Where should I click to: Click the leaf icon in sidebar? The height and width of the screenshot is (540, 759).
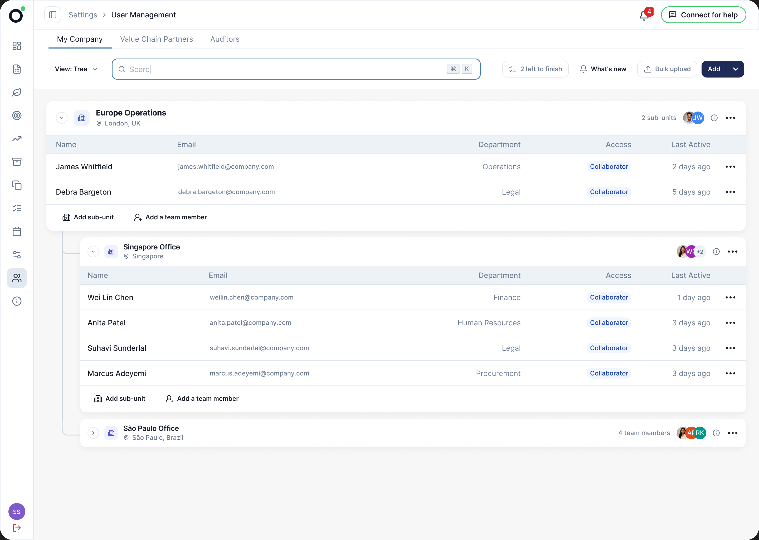tap(17, 92)
